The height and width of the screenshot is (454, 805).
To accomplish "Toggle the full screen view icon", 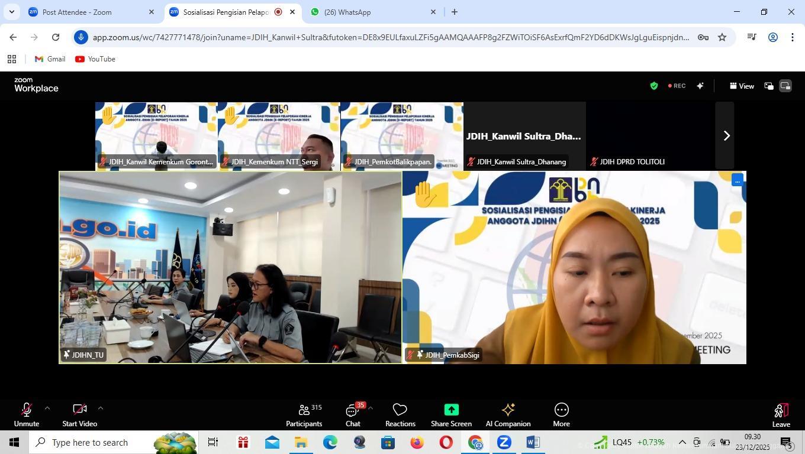I will pos(785,86).
